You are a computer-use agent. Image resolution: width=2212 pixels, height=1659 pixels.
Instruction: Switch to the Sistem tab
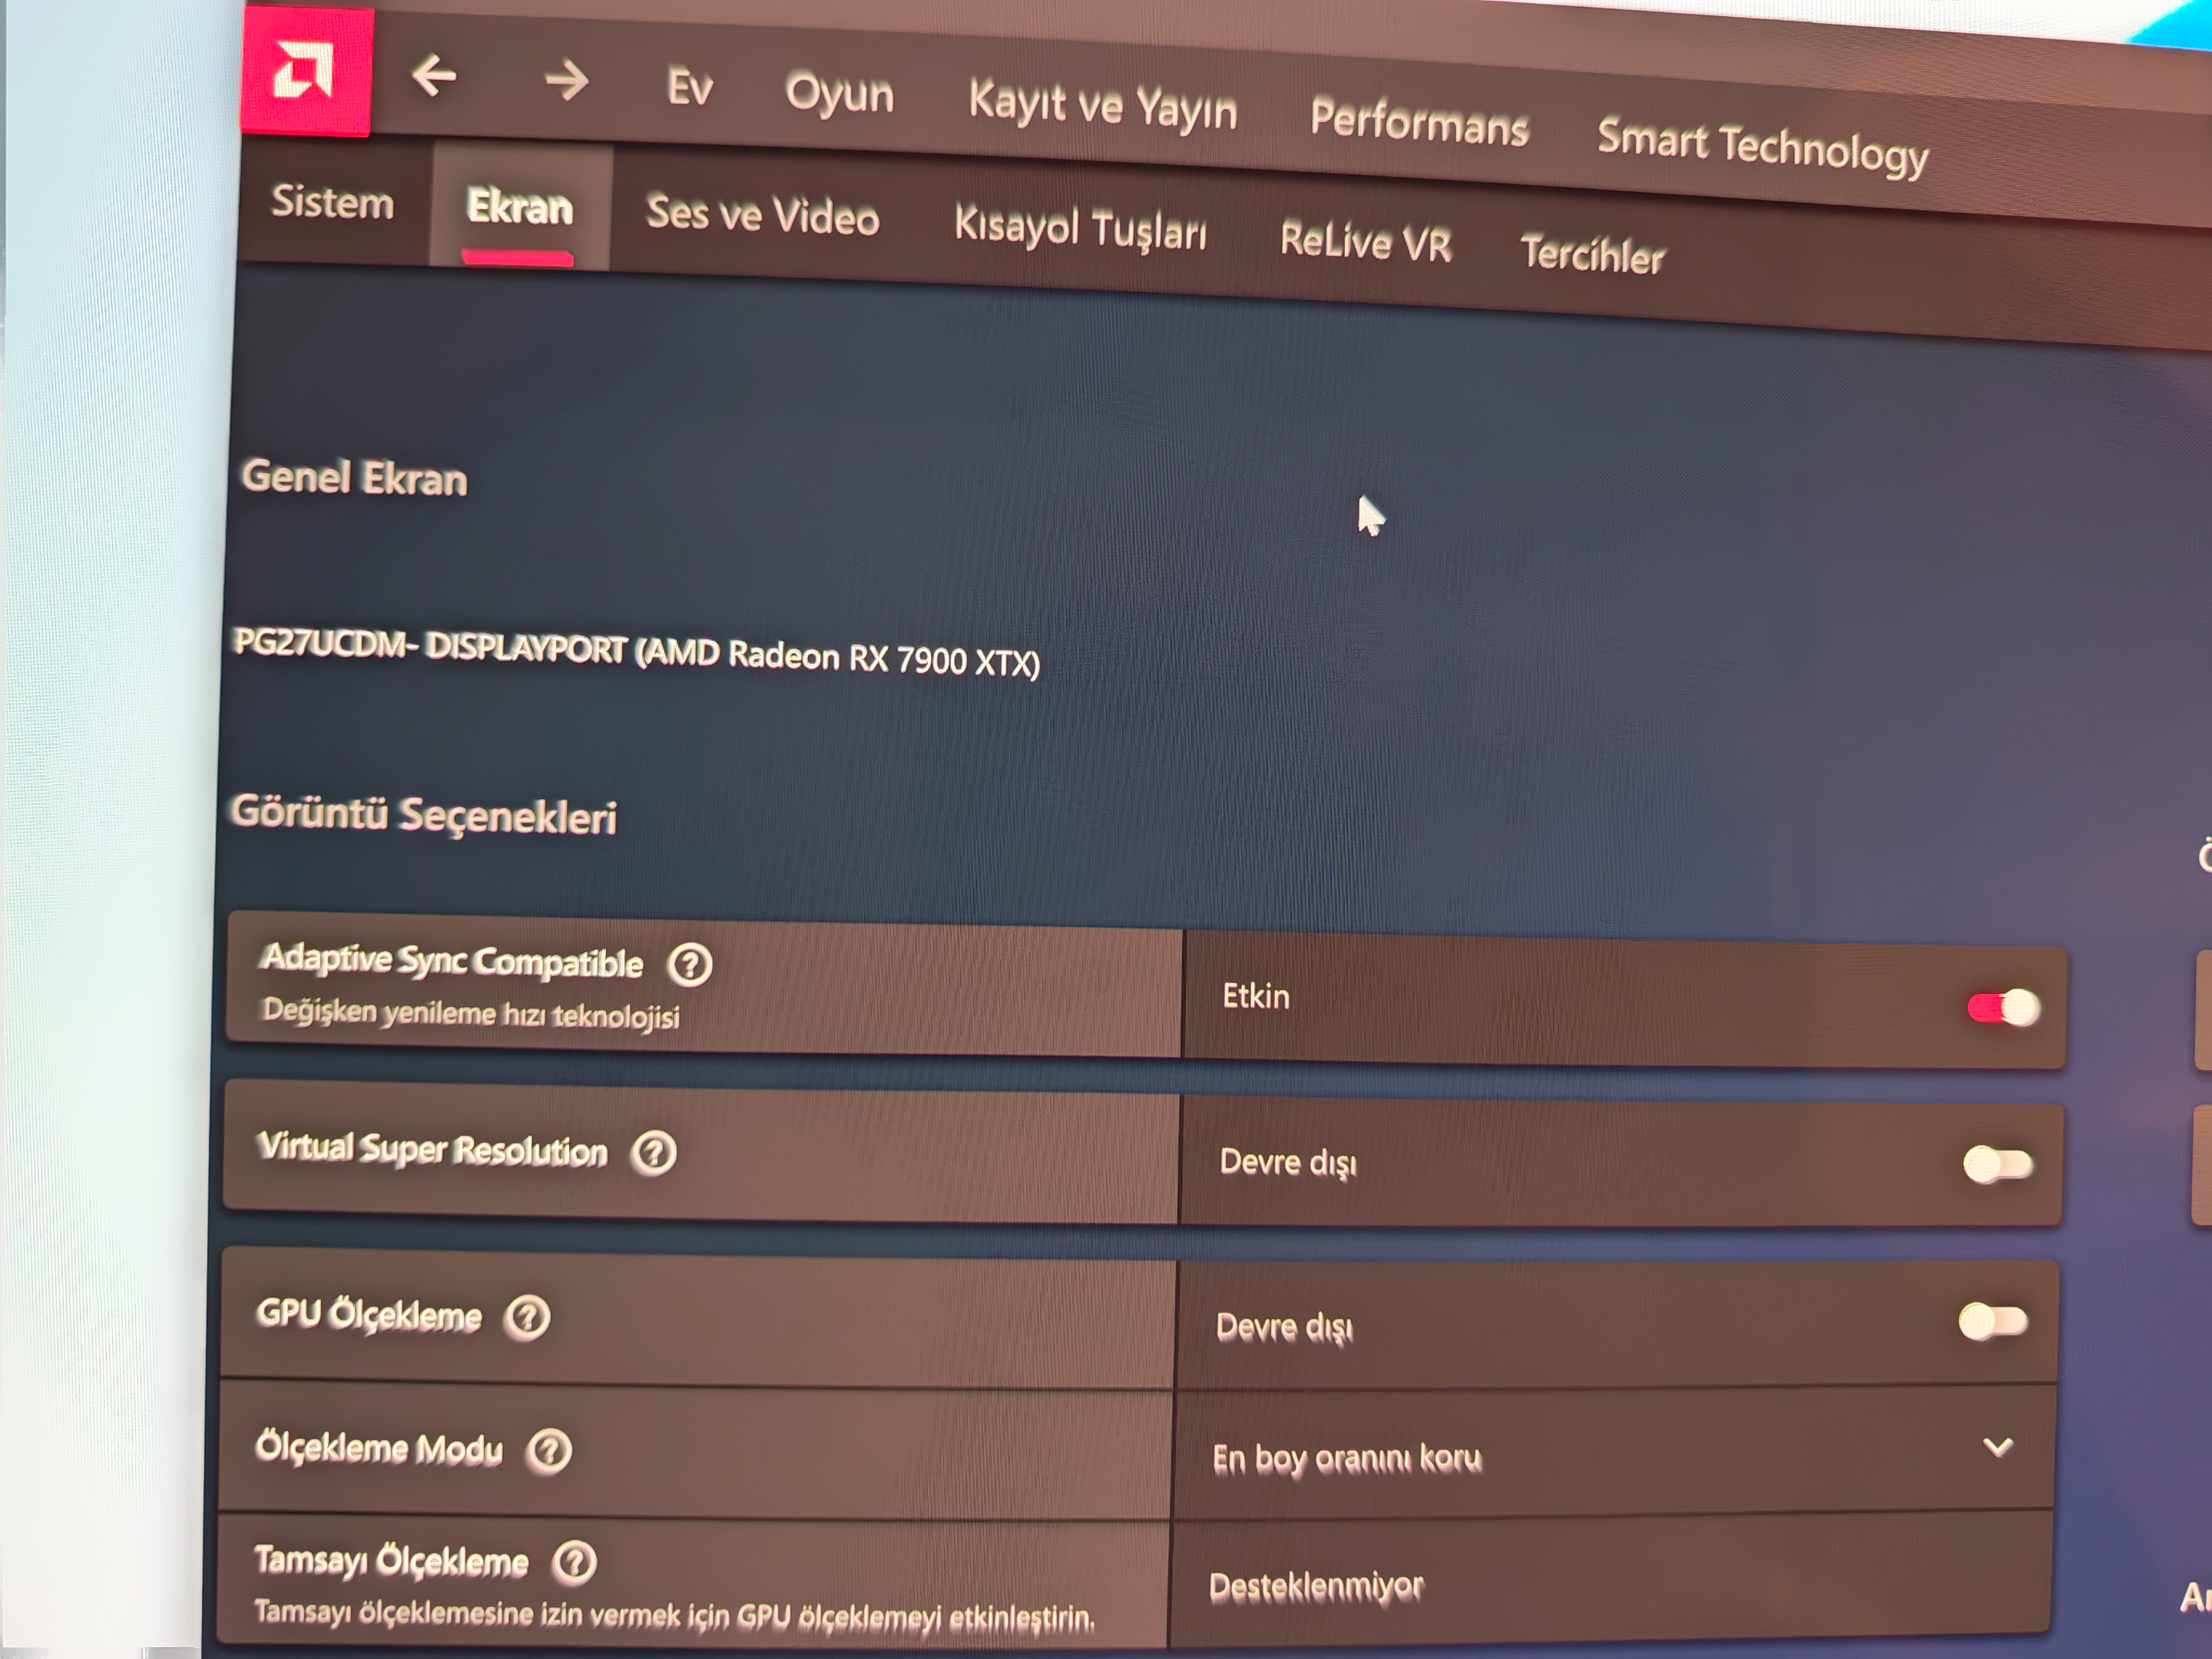[333, 202]
